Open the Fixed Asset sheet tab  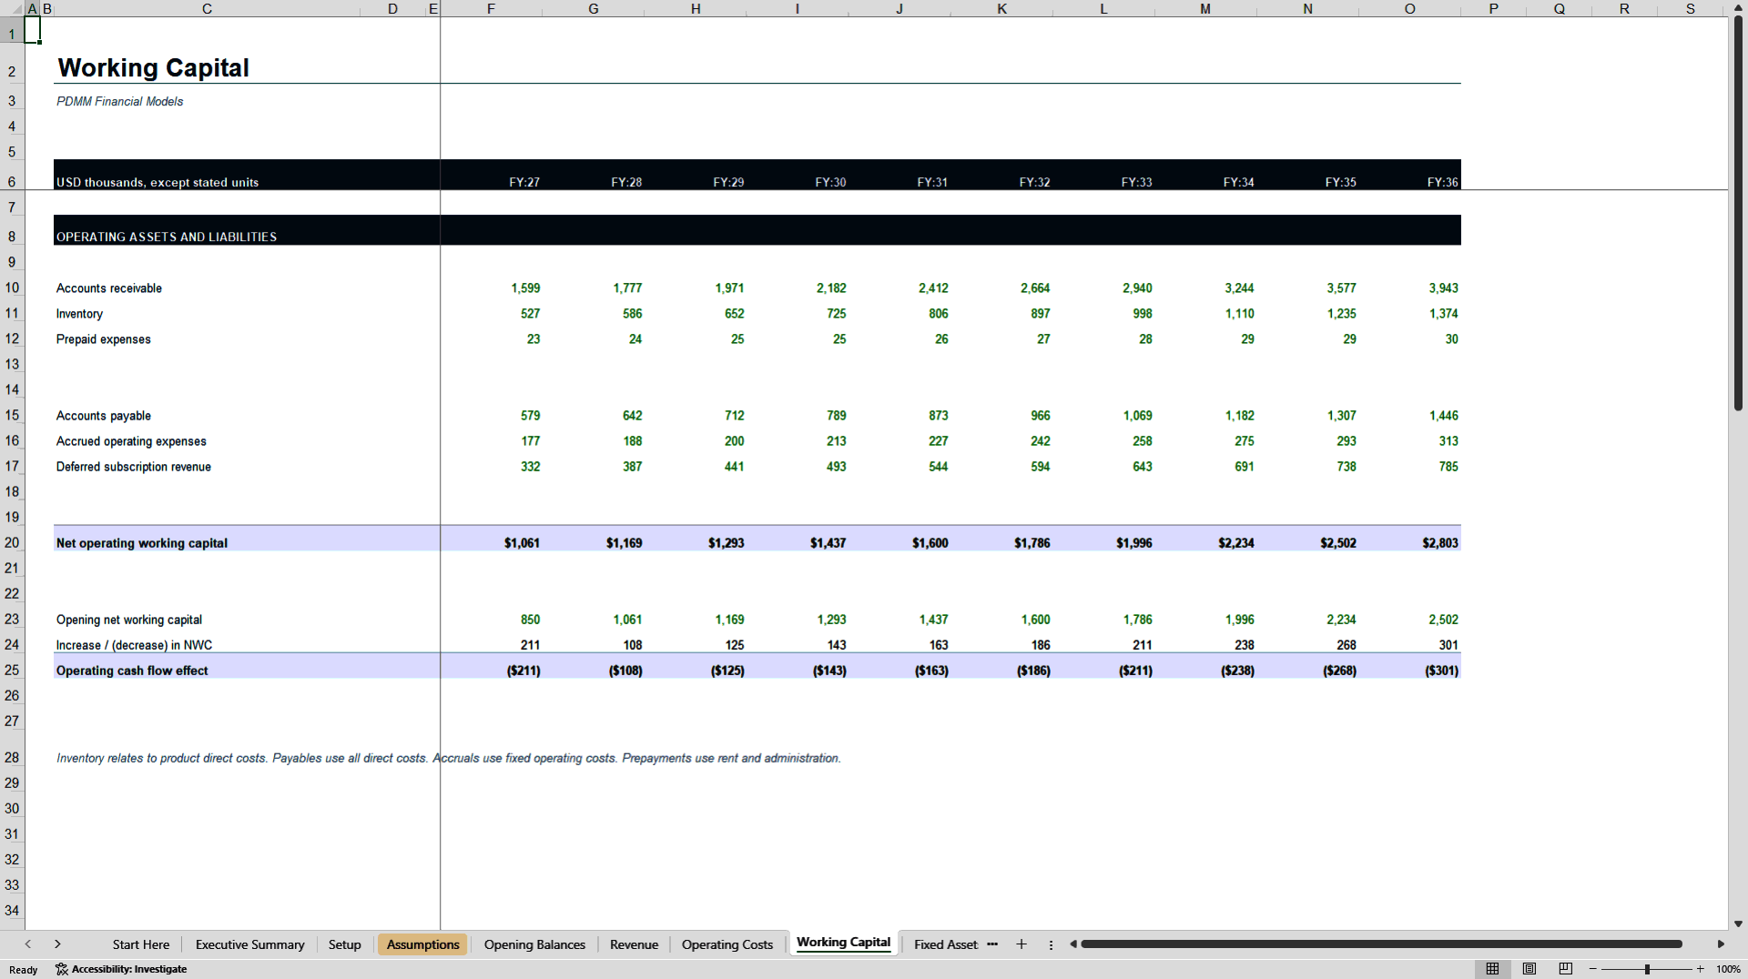point(945,944)
